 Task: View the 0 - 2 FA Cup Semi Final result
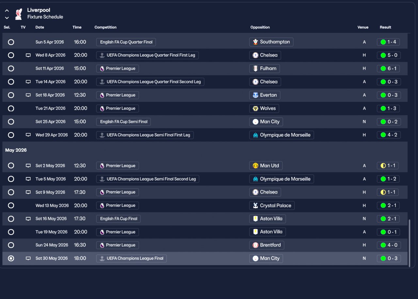pyautogui.click(x=389, y=122)
